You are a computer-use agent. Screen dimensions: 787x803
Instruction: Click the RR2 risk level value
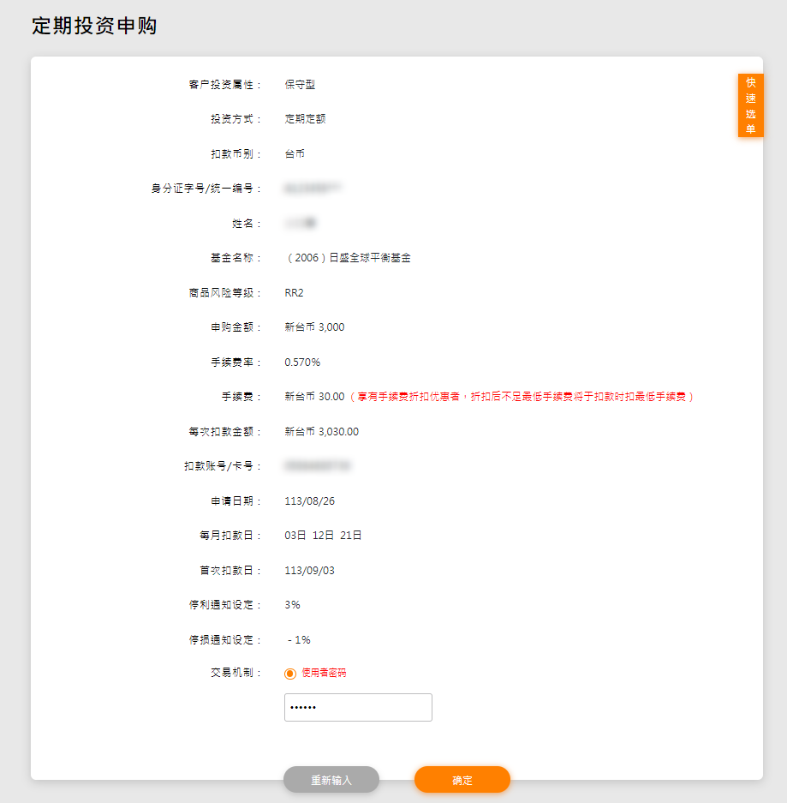coord(294,293)
